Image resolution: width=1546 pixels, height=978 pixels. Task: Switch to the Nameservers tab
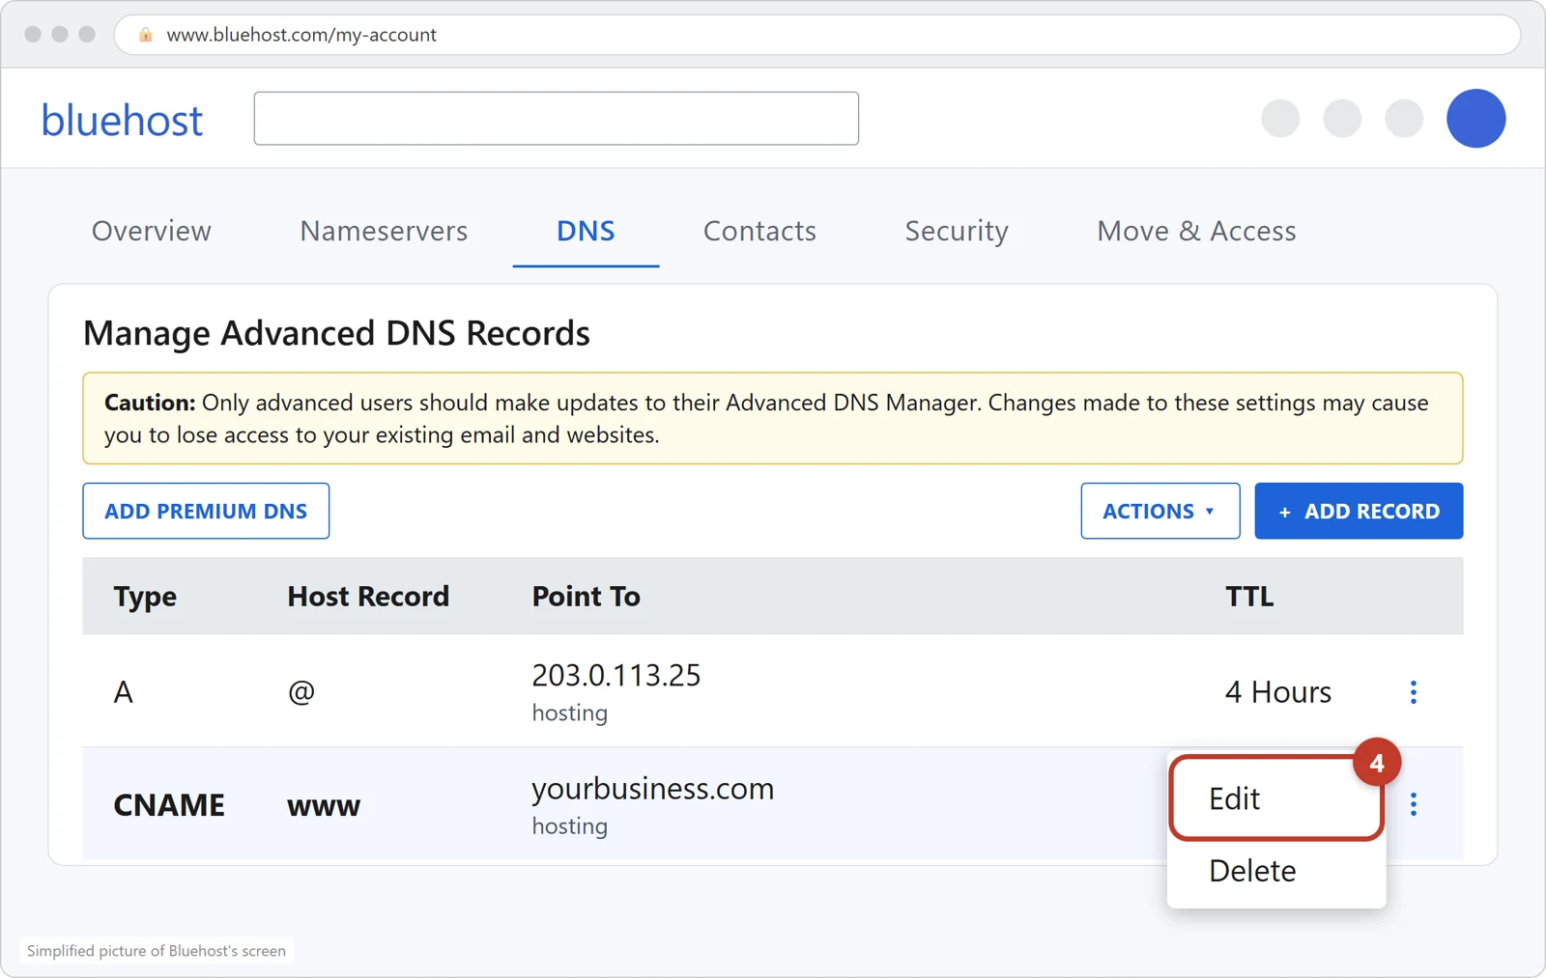[x=384, y=231]
